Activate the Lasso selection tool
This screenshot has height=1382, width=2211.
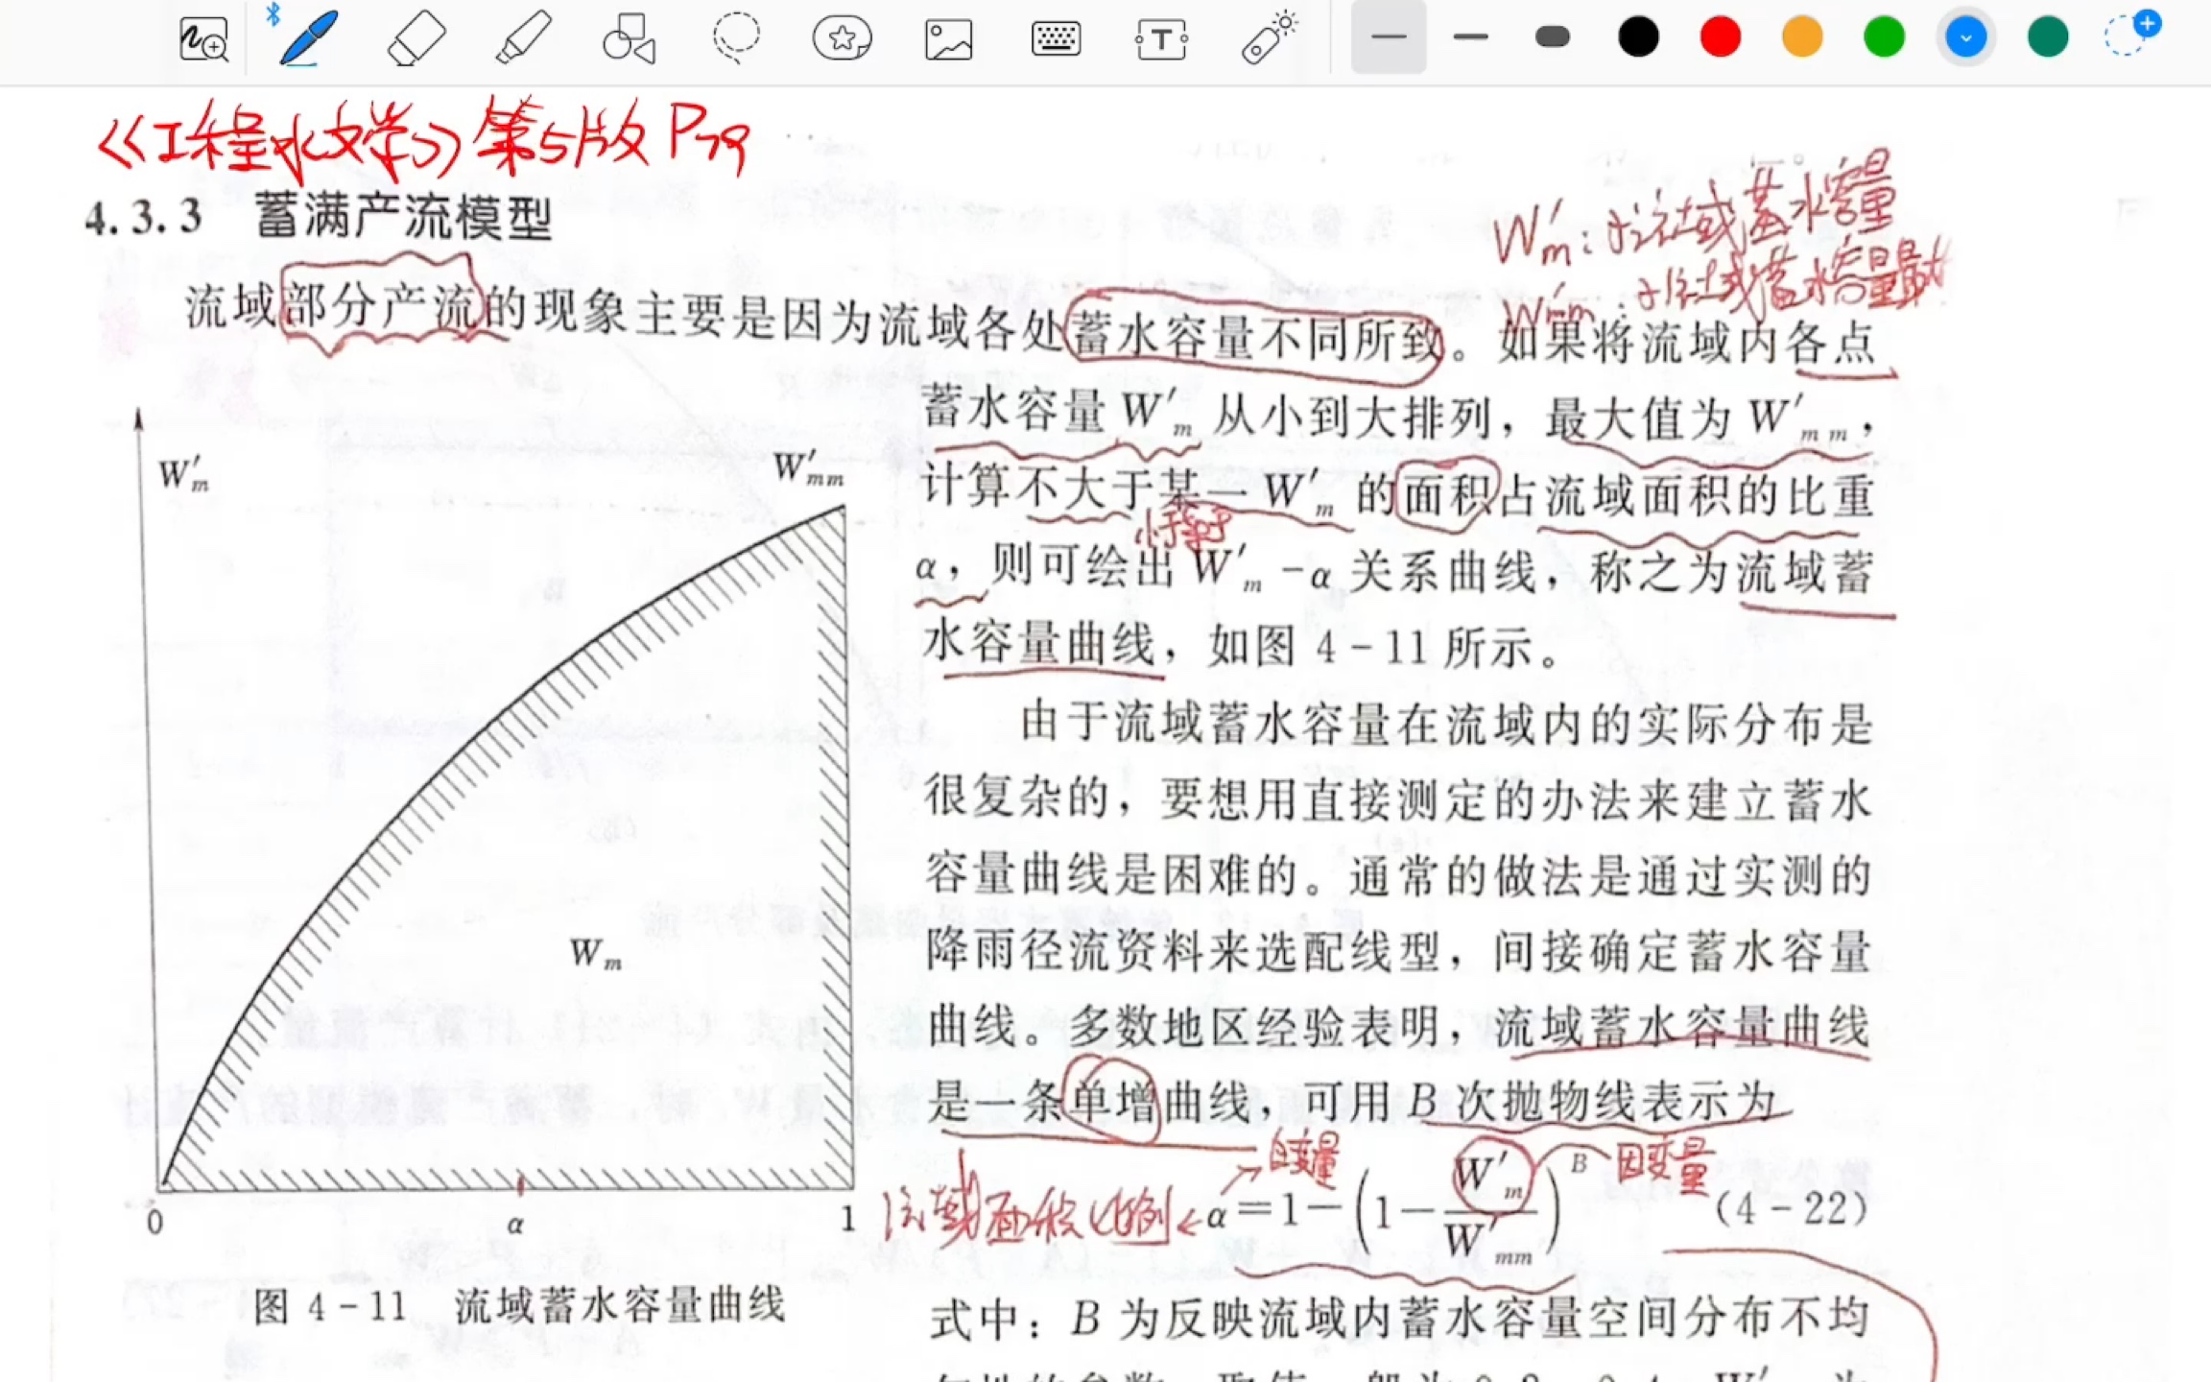click(x=735, y=38)
